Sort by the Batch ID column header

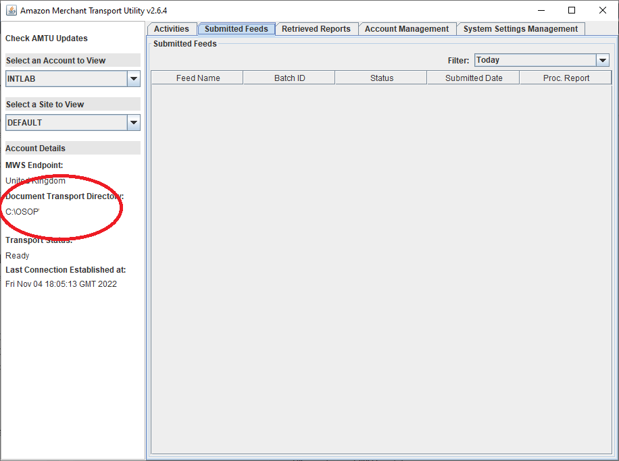point(289,78)
